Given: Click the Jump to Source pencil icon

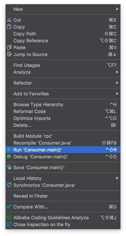Looking at the screenshot, I should pos(9,54).
